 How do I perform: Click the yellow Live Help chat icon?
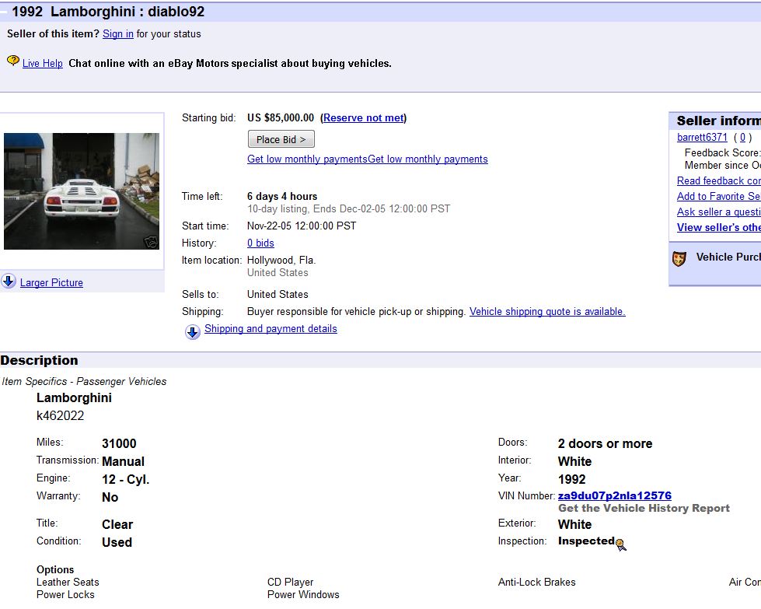coord(13,61)
